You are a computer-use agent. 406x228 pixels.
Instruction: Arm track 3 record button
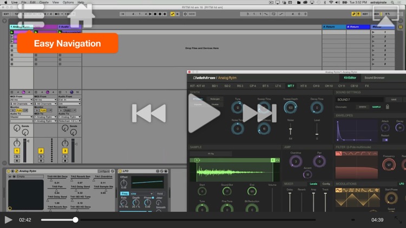pyautogui.click(x=65, y=161)
